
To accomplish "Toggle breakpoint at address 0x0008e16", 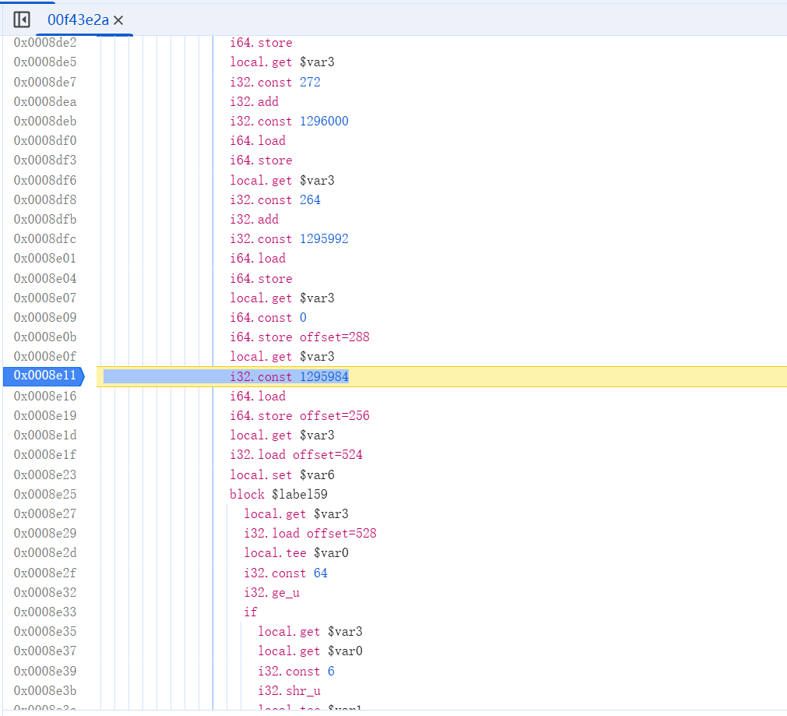I will coord(44,396).
